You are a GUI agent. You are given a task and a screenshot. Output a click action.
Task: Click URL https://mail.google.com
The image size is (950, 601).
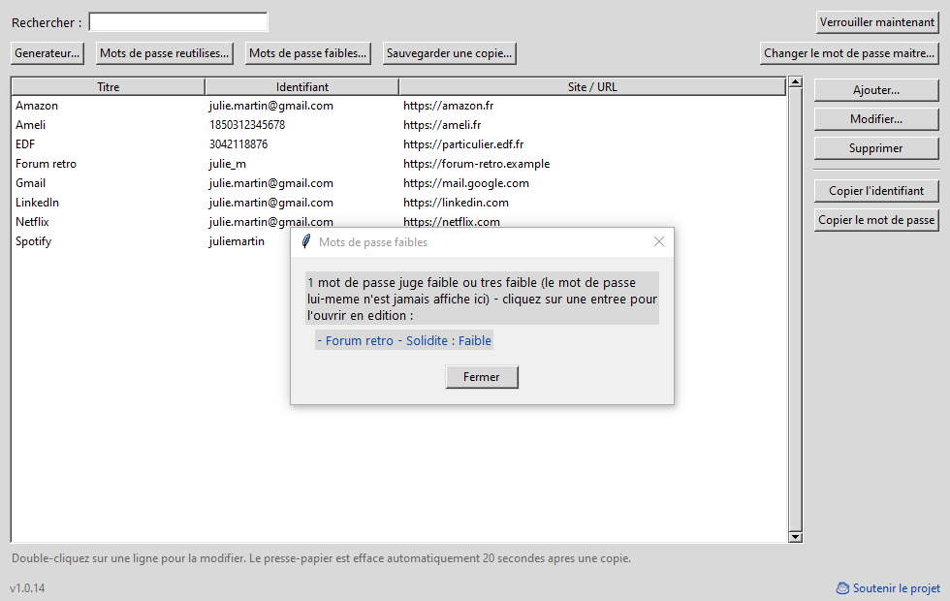coord(466,183)
